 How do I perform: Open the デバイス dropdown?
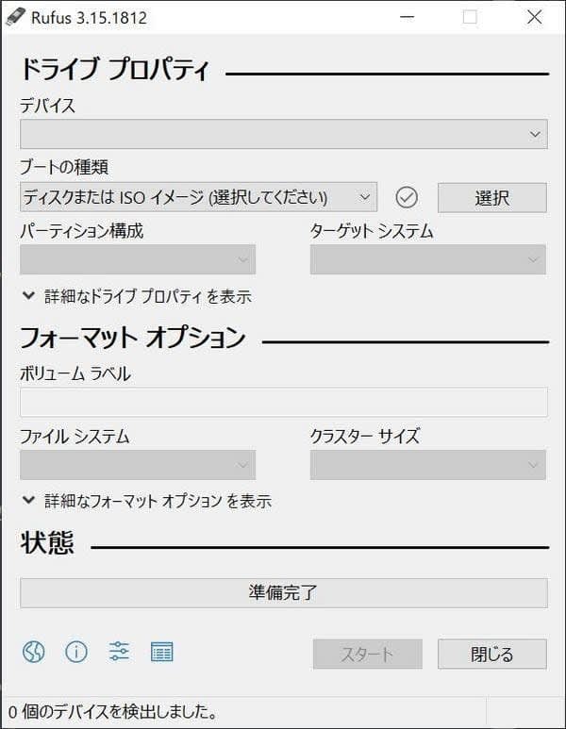pos(284,134)
